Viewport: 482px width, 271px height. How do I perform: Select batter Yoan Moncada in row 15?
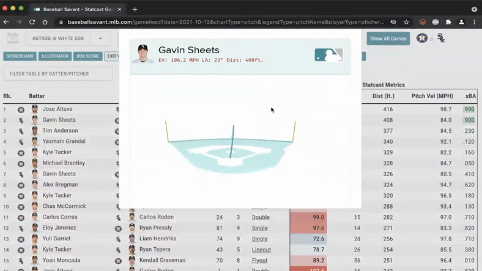[x=62, y=260]
